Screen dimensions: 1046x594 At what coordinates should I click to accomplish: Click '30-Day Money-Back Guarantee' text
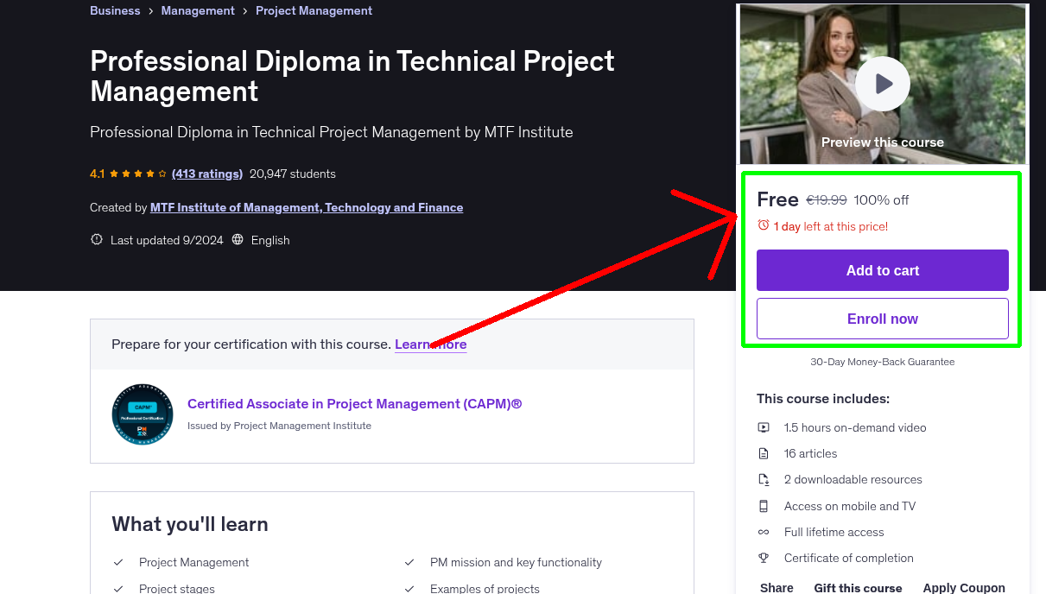point(883,362)
